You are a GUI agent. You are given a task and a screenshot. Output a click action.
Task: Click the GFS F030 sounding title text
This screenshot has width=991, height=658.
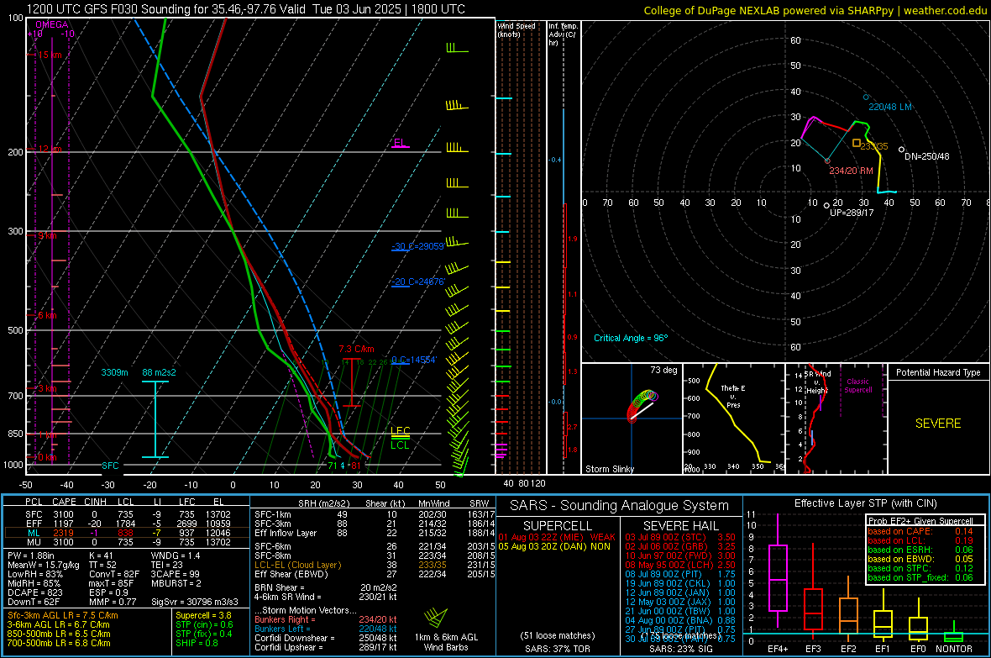tap(246, 9)
